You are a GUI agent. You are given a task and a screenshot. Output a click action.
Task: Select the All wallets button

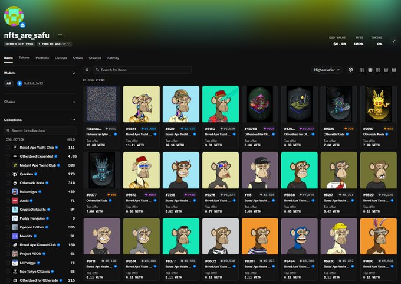click(9, 83)
